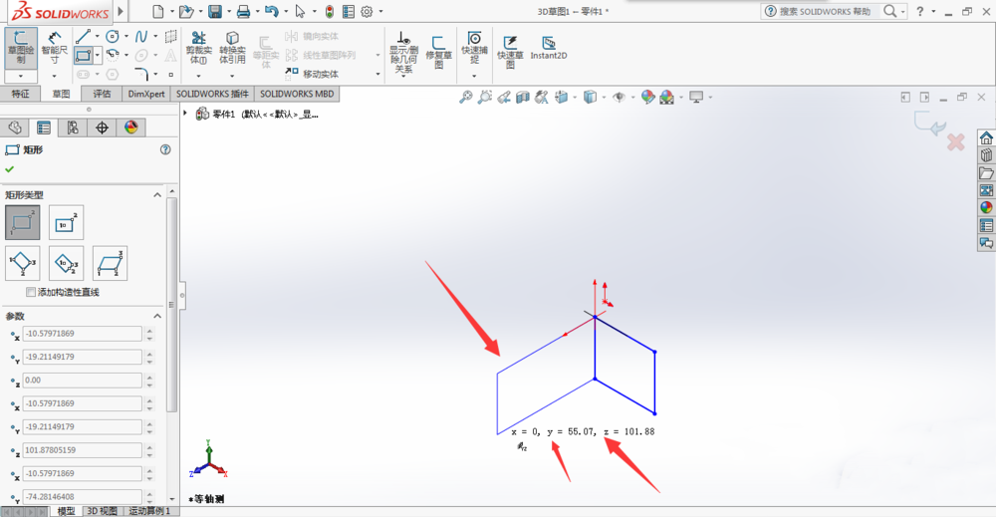
Task: Open the DimXpertManager crosshair tab
Action: tap(102, 128)
